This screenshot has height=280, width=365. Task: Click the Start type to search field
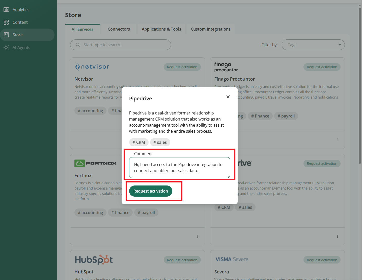[121, 45]
